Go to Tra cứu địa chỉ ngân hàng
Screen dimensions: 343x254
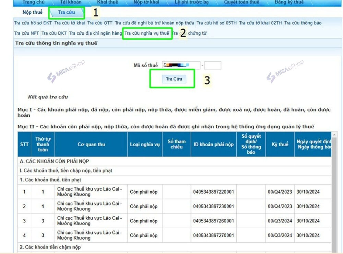tap(95, 33)
